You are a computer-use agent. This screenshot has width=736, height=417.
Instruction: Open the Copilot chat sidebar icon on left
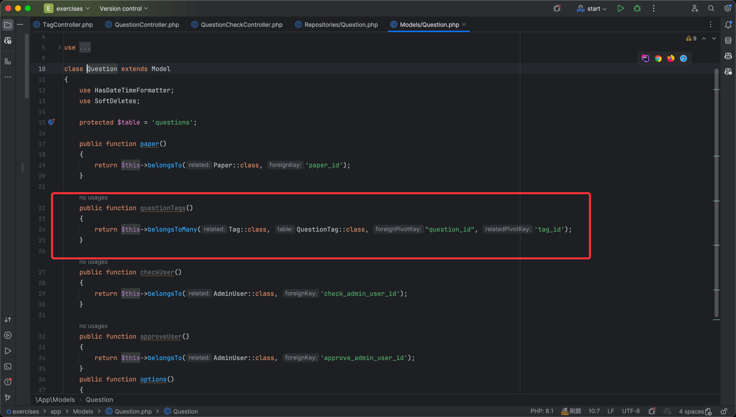click(7, 41)
